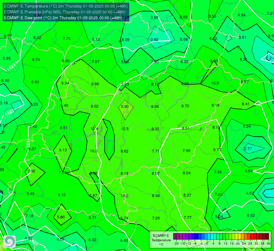Click the 7.95 temperature value

point(31,171)
